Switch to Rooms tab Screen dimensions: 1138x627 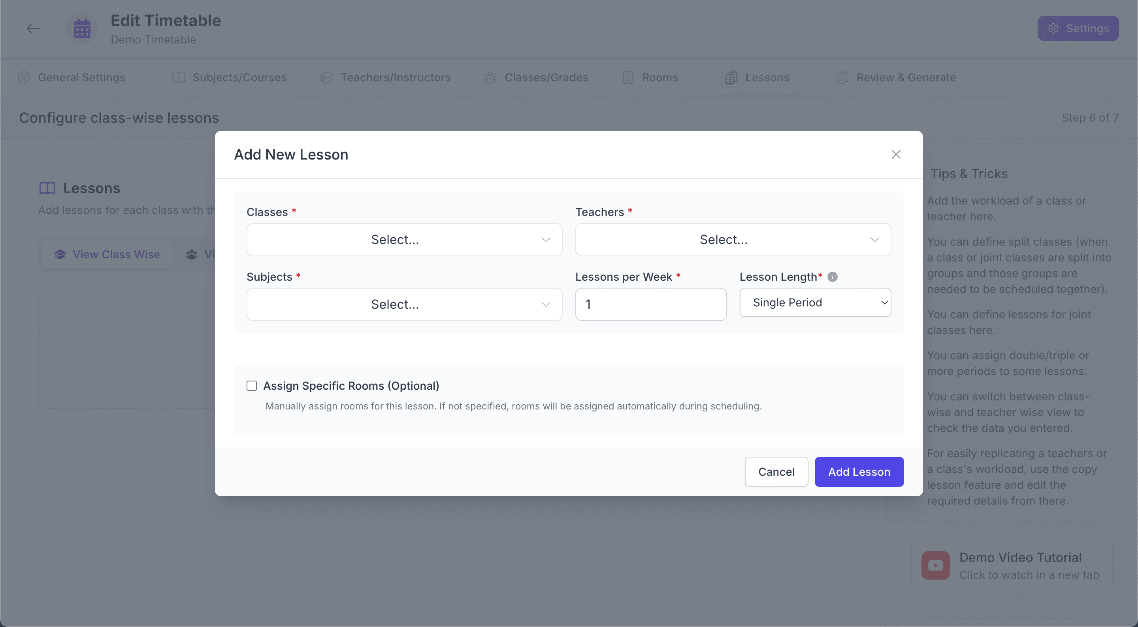point(650,78)
